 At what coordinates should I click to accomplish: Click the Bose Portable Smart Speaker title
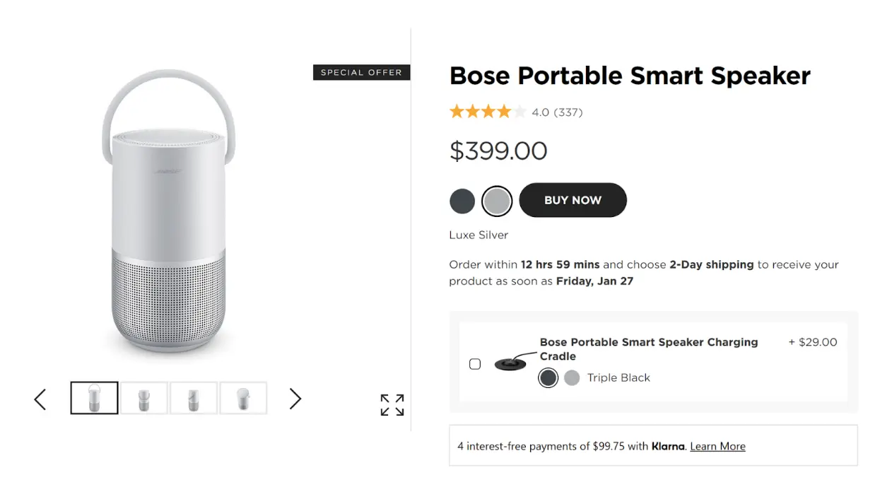629,75
